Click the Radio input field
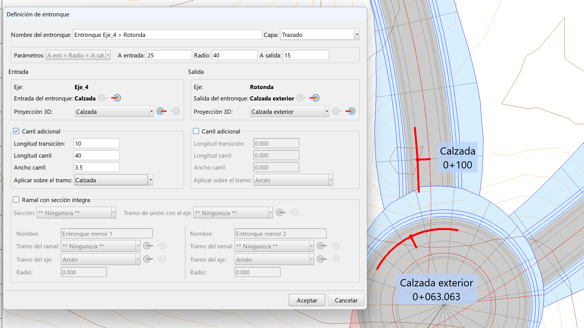Screen dimensions: 584x328 click(x=234, y=55)
